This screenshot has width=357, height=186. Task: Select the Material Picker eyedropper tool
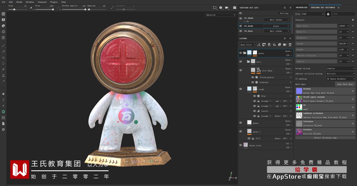pos(4,81)
